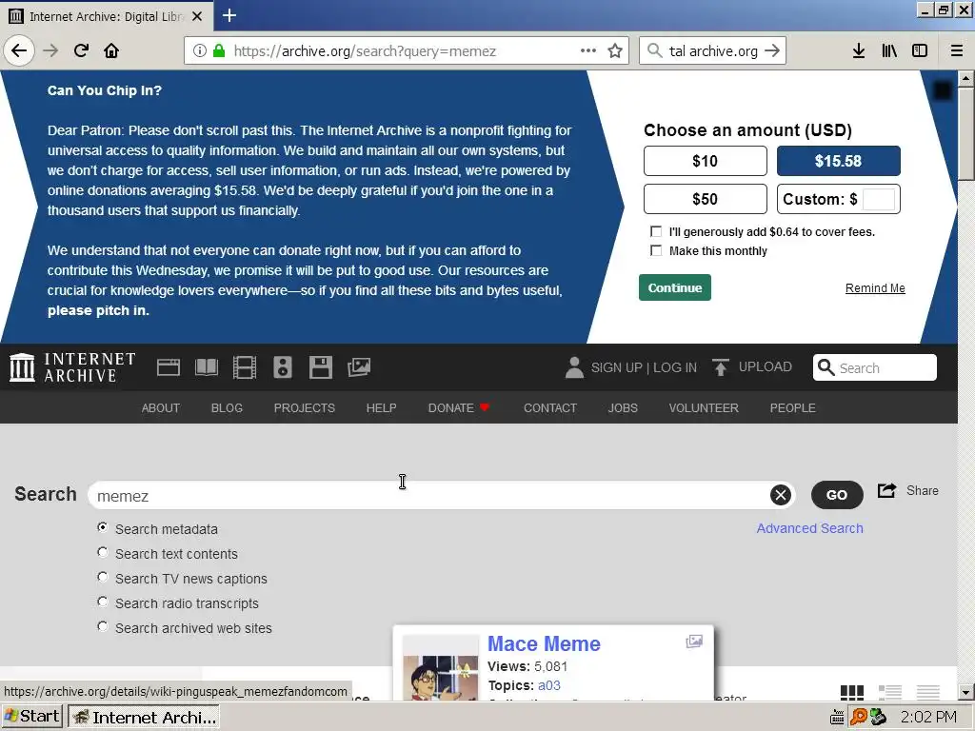The height and width of the screenshot is (731, 975).
Task: Open the Web section icon in Internet Archive nav
Action: point(169,367)
